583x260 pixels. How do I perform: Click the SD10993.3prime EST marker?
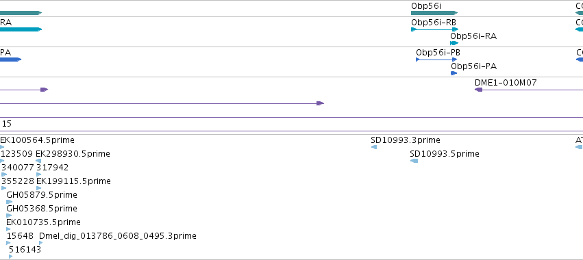coord(374,147)
